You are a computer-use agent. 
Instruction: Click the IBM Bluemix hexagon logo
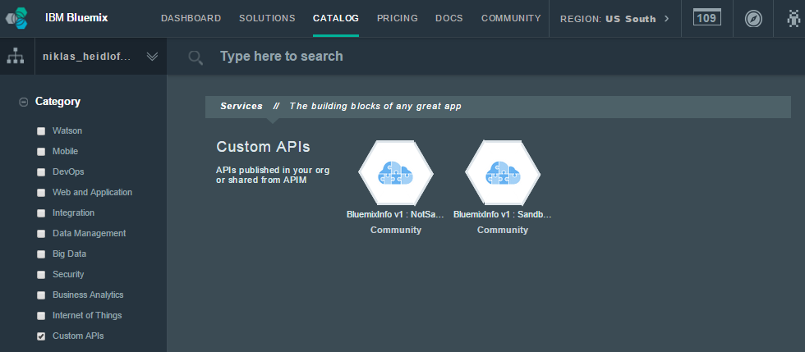pos(17,19)
